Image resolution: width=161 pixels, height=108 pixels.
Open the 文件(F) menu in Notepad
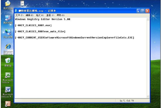[x=19, y=15]
